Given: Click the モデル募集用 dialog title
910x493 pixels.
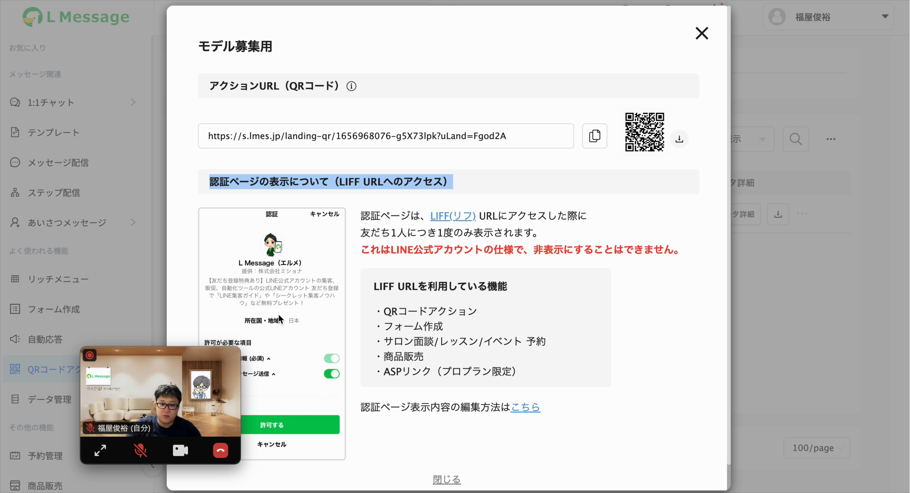Looking at the screenshot, I should [235, 46].
